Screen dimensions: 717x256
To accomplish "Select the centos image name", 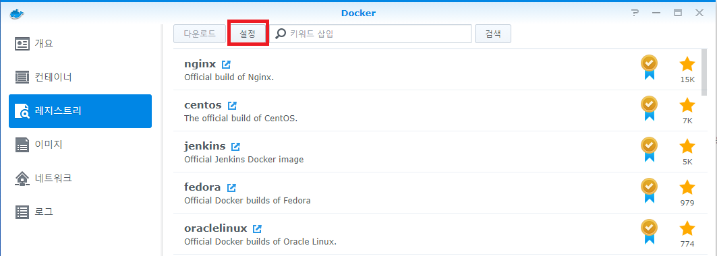I will [x=203, y=105].
